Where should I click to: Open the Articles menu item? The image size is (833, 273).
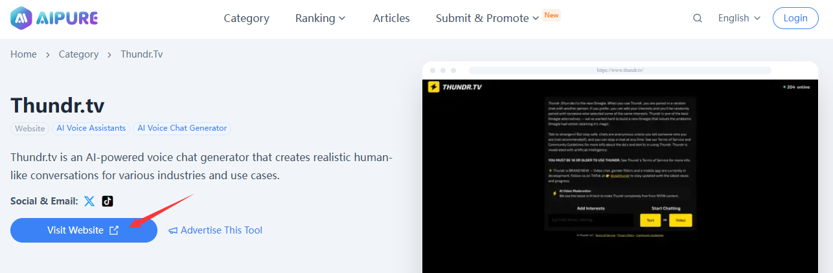point(391,18)
